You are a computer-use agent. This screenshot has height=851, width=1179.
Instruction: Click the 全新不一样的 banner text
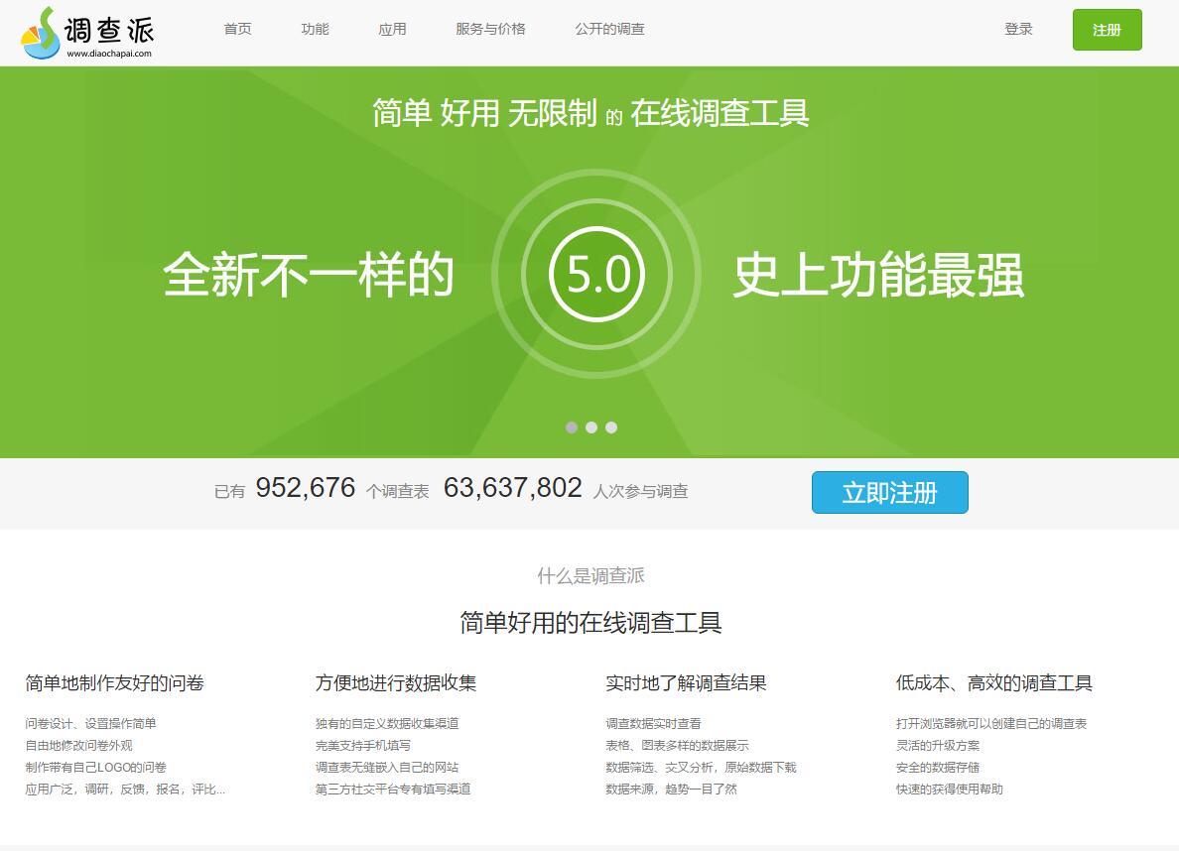[x=309, y=275]
